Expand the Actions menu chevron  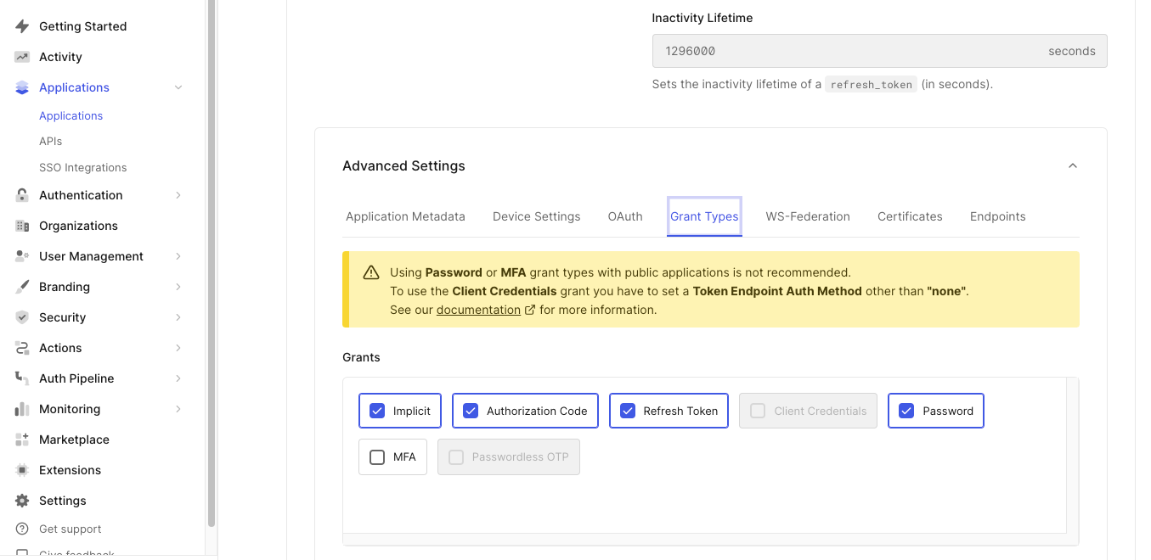pyautogui.click(x=178, y=348)
